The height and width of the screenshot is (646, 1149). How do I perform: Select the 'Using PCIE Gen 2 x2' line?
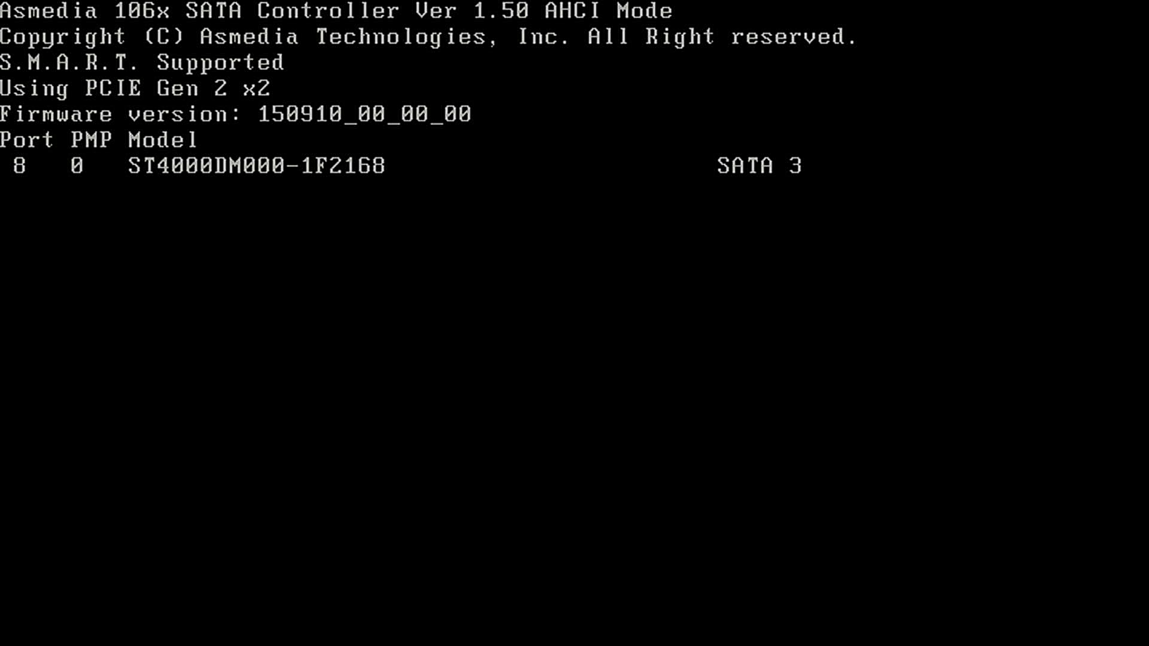click(x=135, y=89)
